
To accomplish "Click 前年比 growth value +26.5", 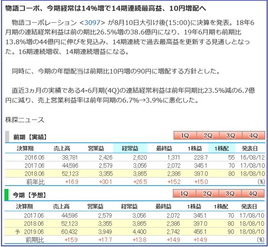I will pos(140,182).
